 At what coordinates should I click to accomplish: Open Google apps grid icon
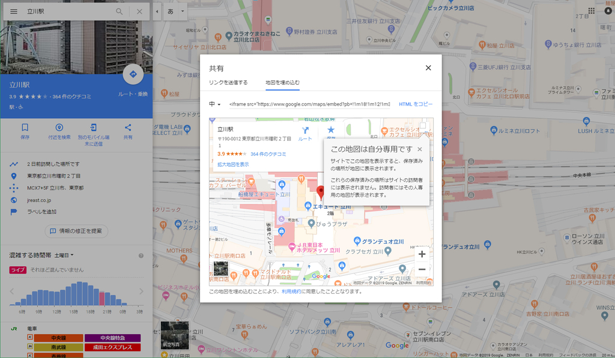pyautogui.click(x=591, y=11)
